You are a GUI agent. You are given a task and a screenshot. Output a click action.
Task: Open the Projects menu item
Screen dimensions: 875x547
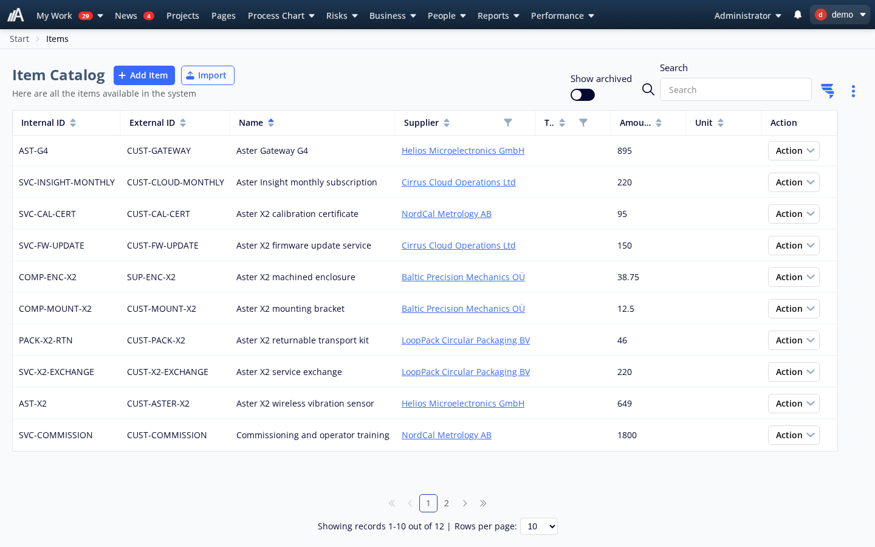(183, 16)
